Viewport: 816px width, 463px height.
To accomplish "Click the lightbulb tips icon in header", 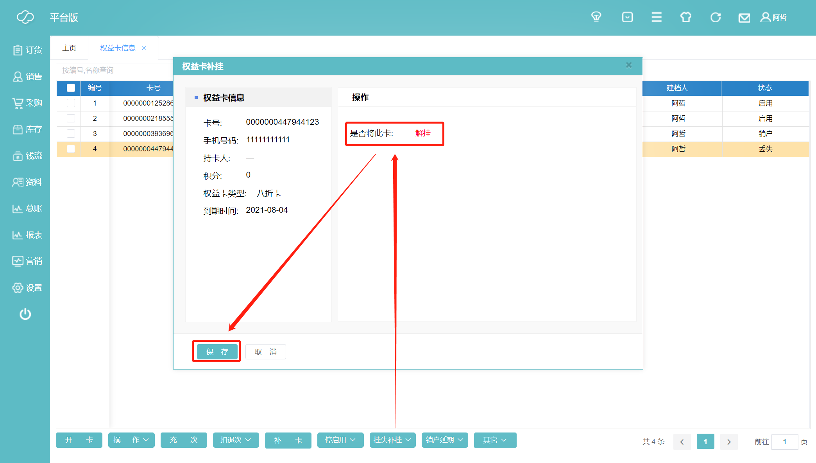I will pos(596,17).
